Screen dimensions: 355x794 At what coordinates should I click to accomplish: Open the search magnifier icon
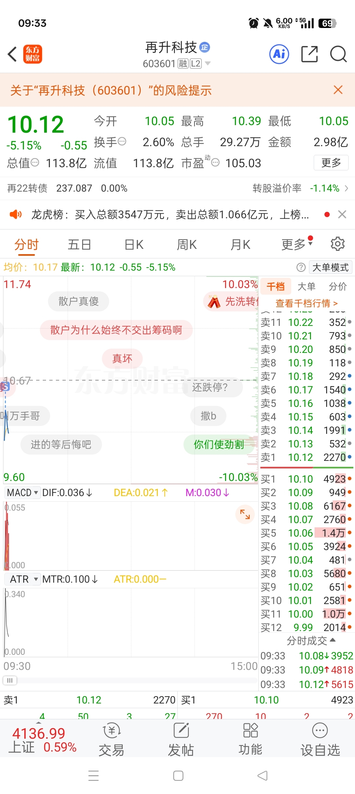(338, 54)
